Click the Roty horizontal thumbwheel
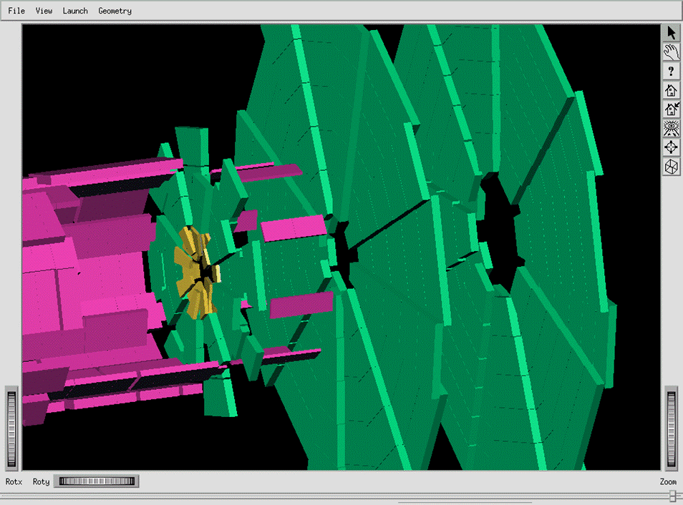Image resolution: width=683 pixels, height=505 pixels. (97, 481)
